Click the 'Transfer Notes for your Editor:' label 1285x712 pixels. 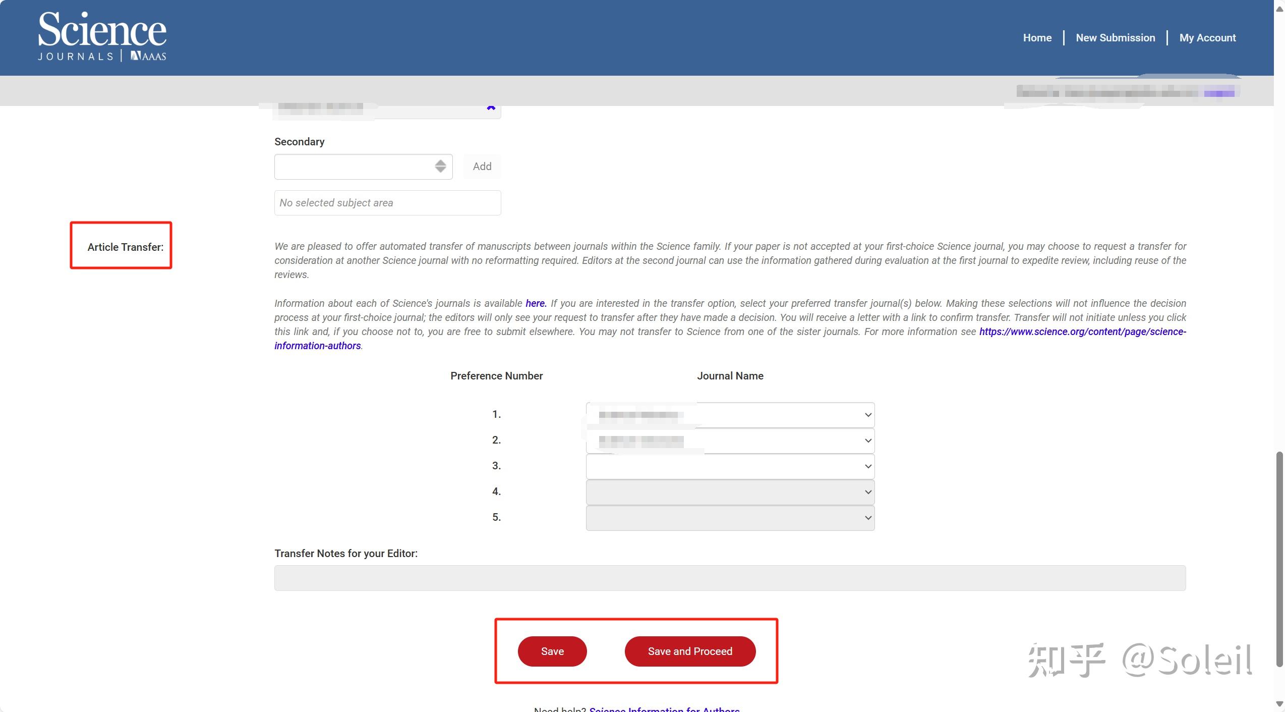pyautogui.click(x=346, y=554)
